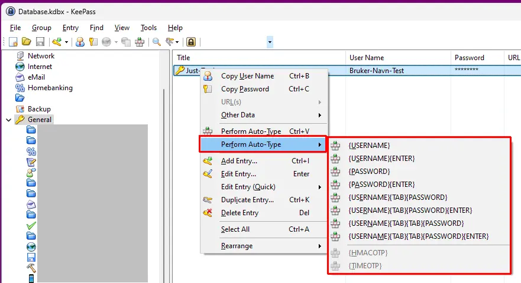
Task: Click the Password column header
Action: [477, 58]
